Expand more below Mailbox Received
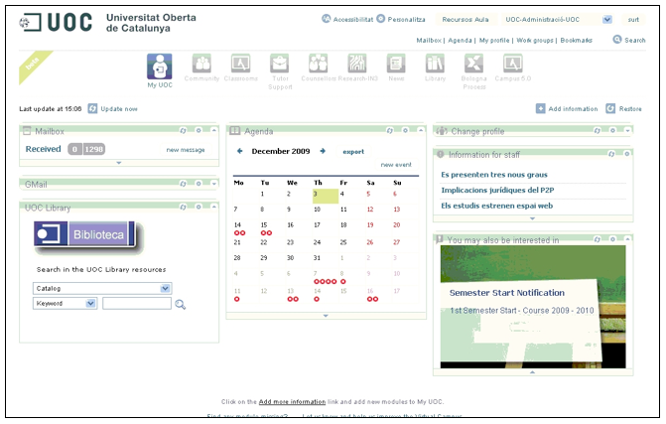Screen dimensions: 666x424 pos(119,163)
